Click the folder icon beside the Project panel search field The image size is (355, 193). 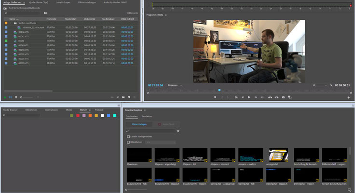pos(45,13)
